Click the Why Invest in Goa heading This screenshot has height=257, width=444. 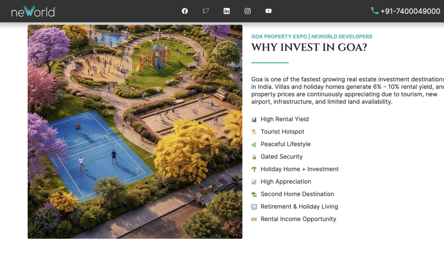[x=309, y=48]
